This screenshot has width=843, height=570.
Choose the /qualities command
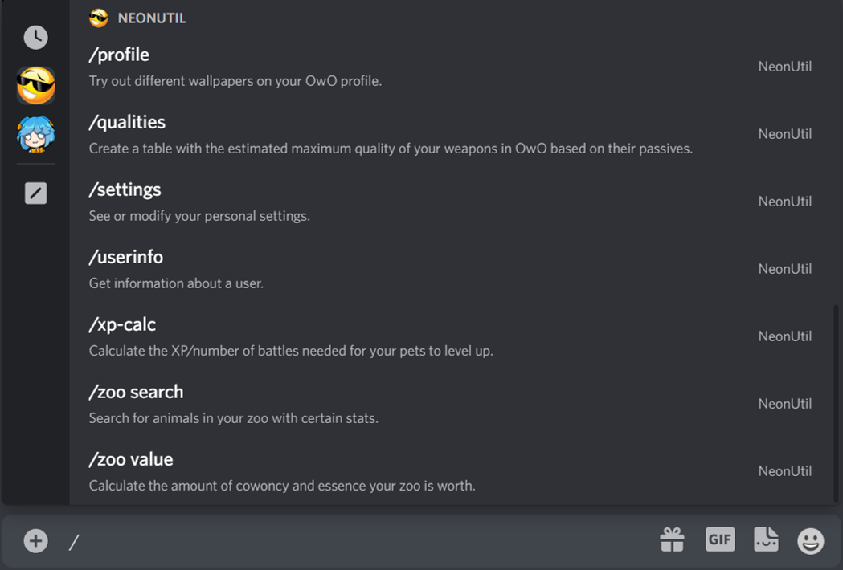click(127, 122)
